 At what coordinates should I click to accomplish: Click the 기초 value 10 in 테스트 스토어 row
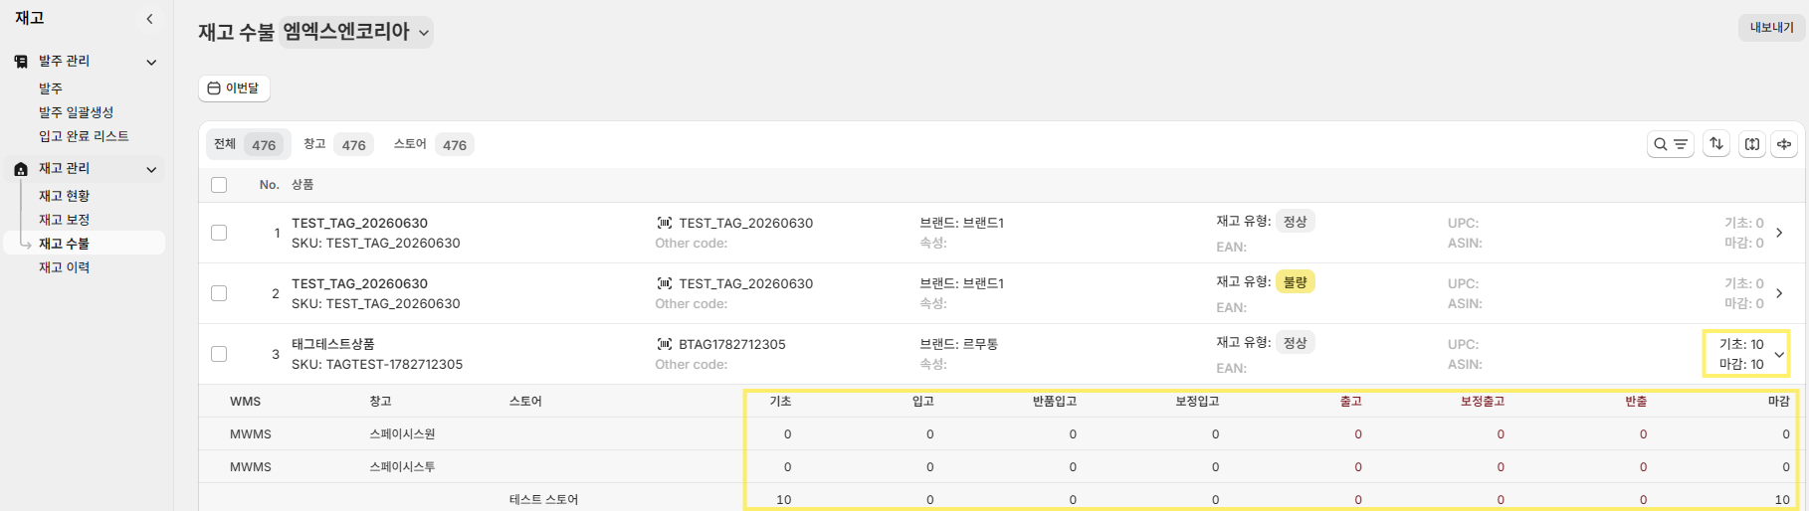(784, 500)
